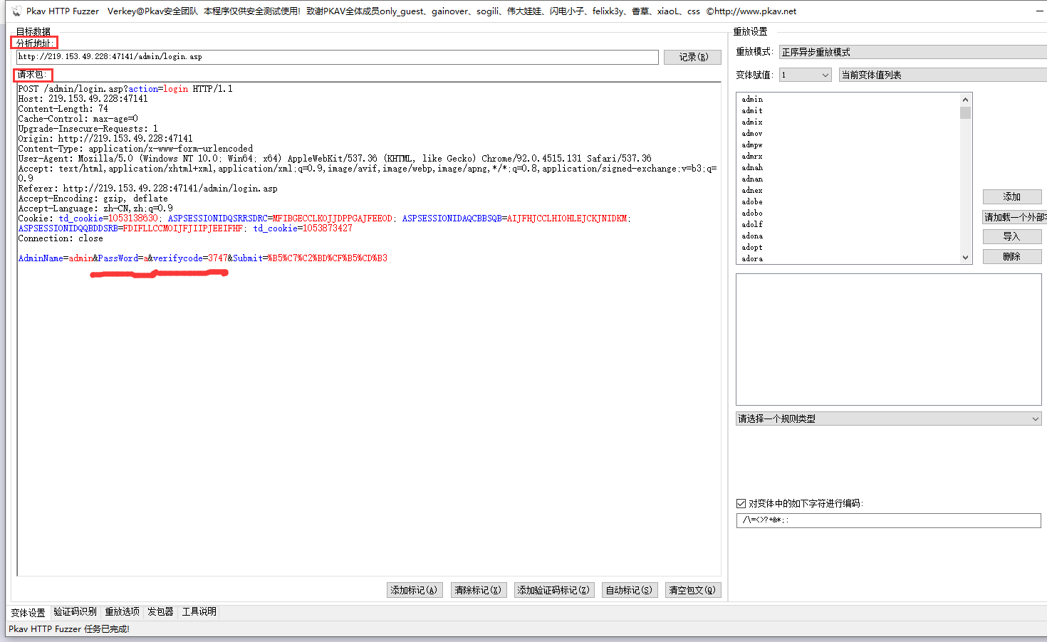This screenshot has width=1047, height=642.
Task: Click the 添加标记(A) button
Action: point(415,590)
